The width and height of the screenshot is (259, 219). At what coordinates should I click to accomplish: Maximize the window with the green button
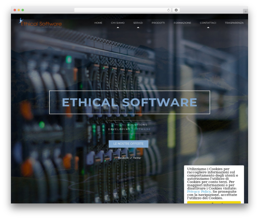click(23, 10)
